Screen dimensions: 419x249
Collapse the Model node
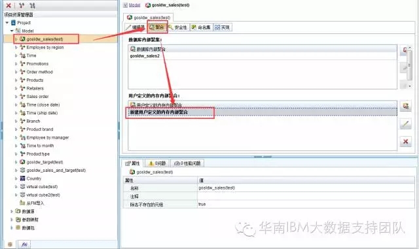[12, 31]
